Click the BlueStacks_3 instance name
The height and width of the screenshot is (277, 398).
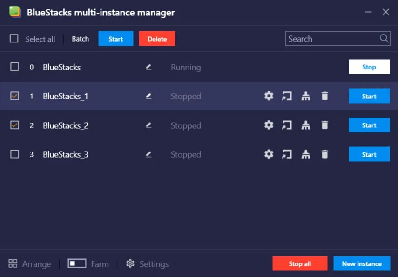[66, 154]
